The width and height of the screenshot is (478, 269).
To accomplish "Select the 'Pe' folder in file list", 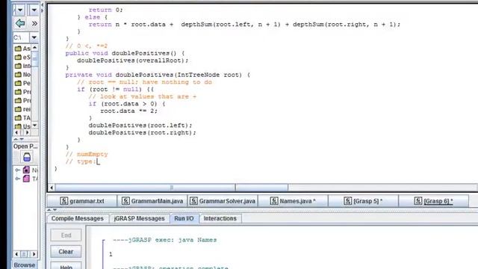I will point(22,83).
